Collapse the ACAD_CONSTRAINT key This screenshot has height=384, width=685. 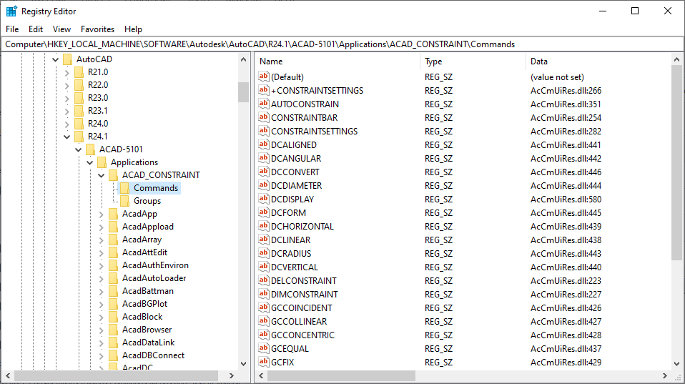click(x=102, y=176)
